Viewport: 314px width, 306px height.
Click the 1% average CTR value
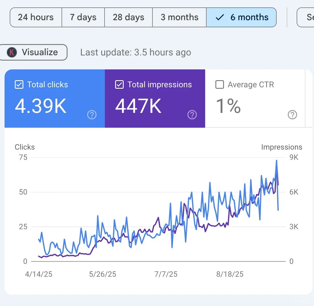pos(228,106)
